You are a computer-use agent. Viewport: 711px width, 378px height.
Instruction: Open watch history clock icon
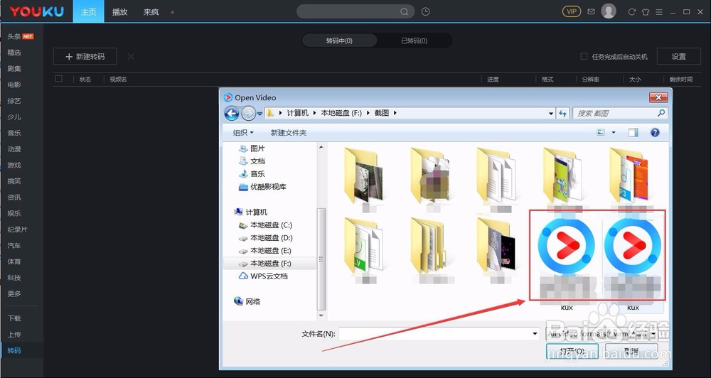(425, 12)
